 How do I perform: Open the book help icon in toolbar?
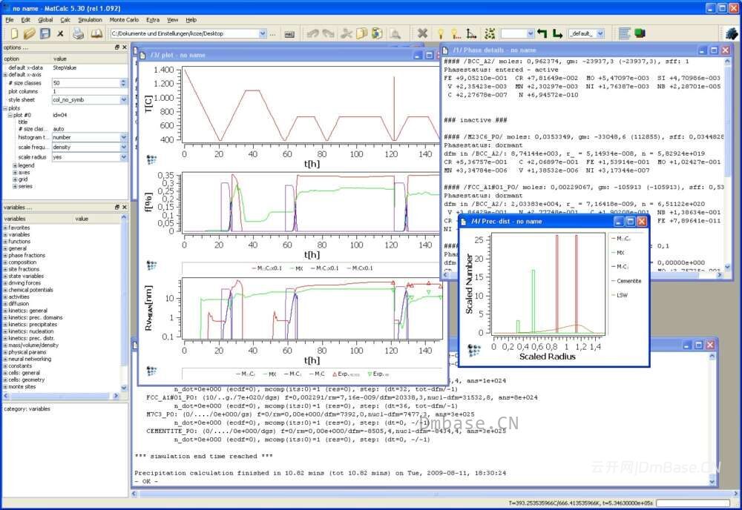(x=96, y=33)
